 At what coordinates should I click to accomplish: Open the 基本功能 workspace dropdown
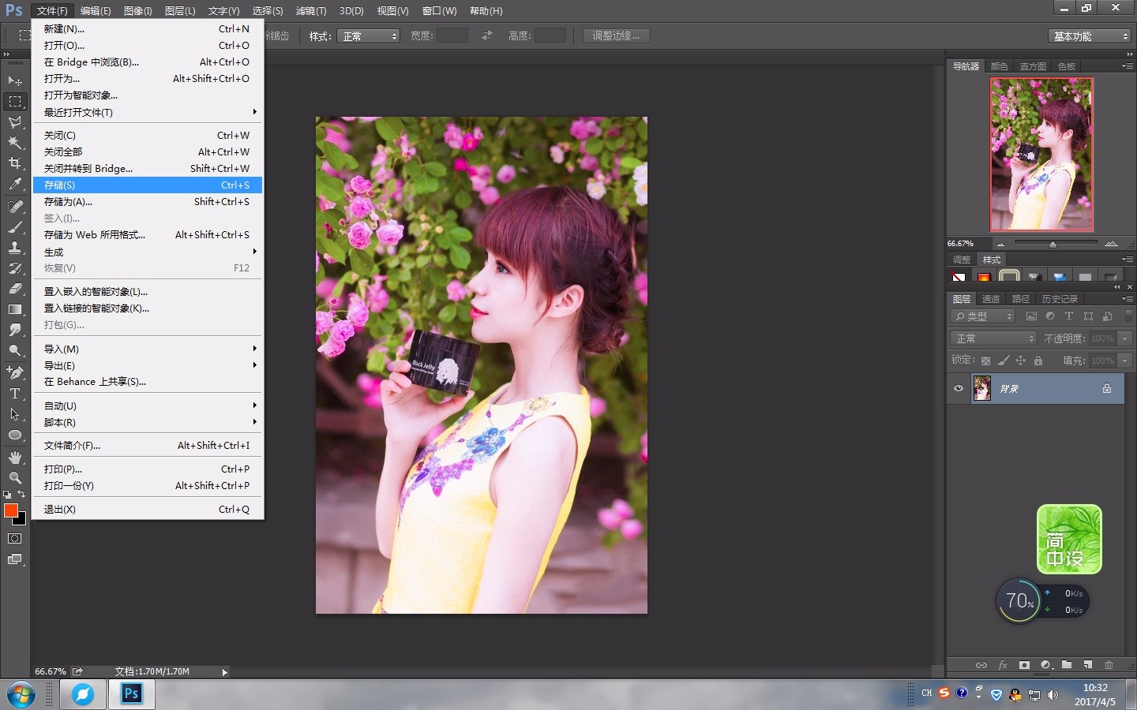coord(1091,36)
